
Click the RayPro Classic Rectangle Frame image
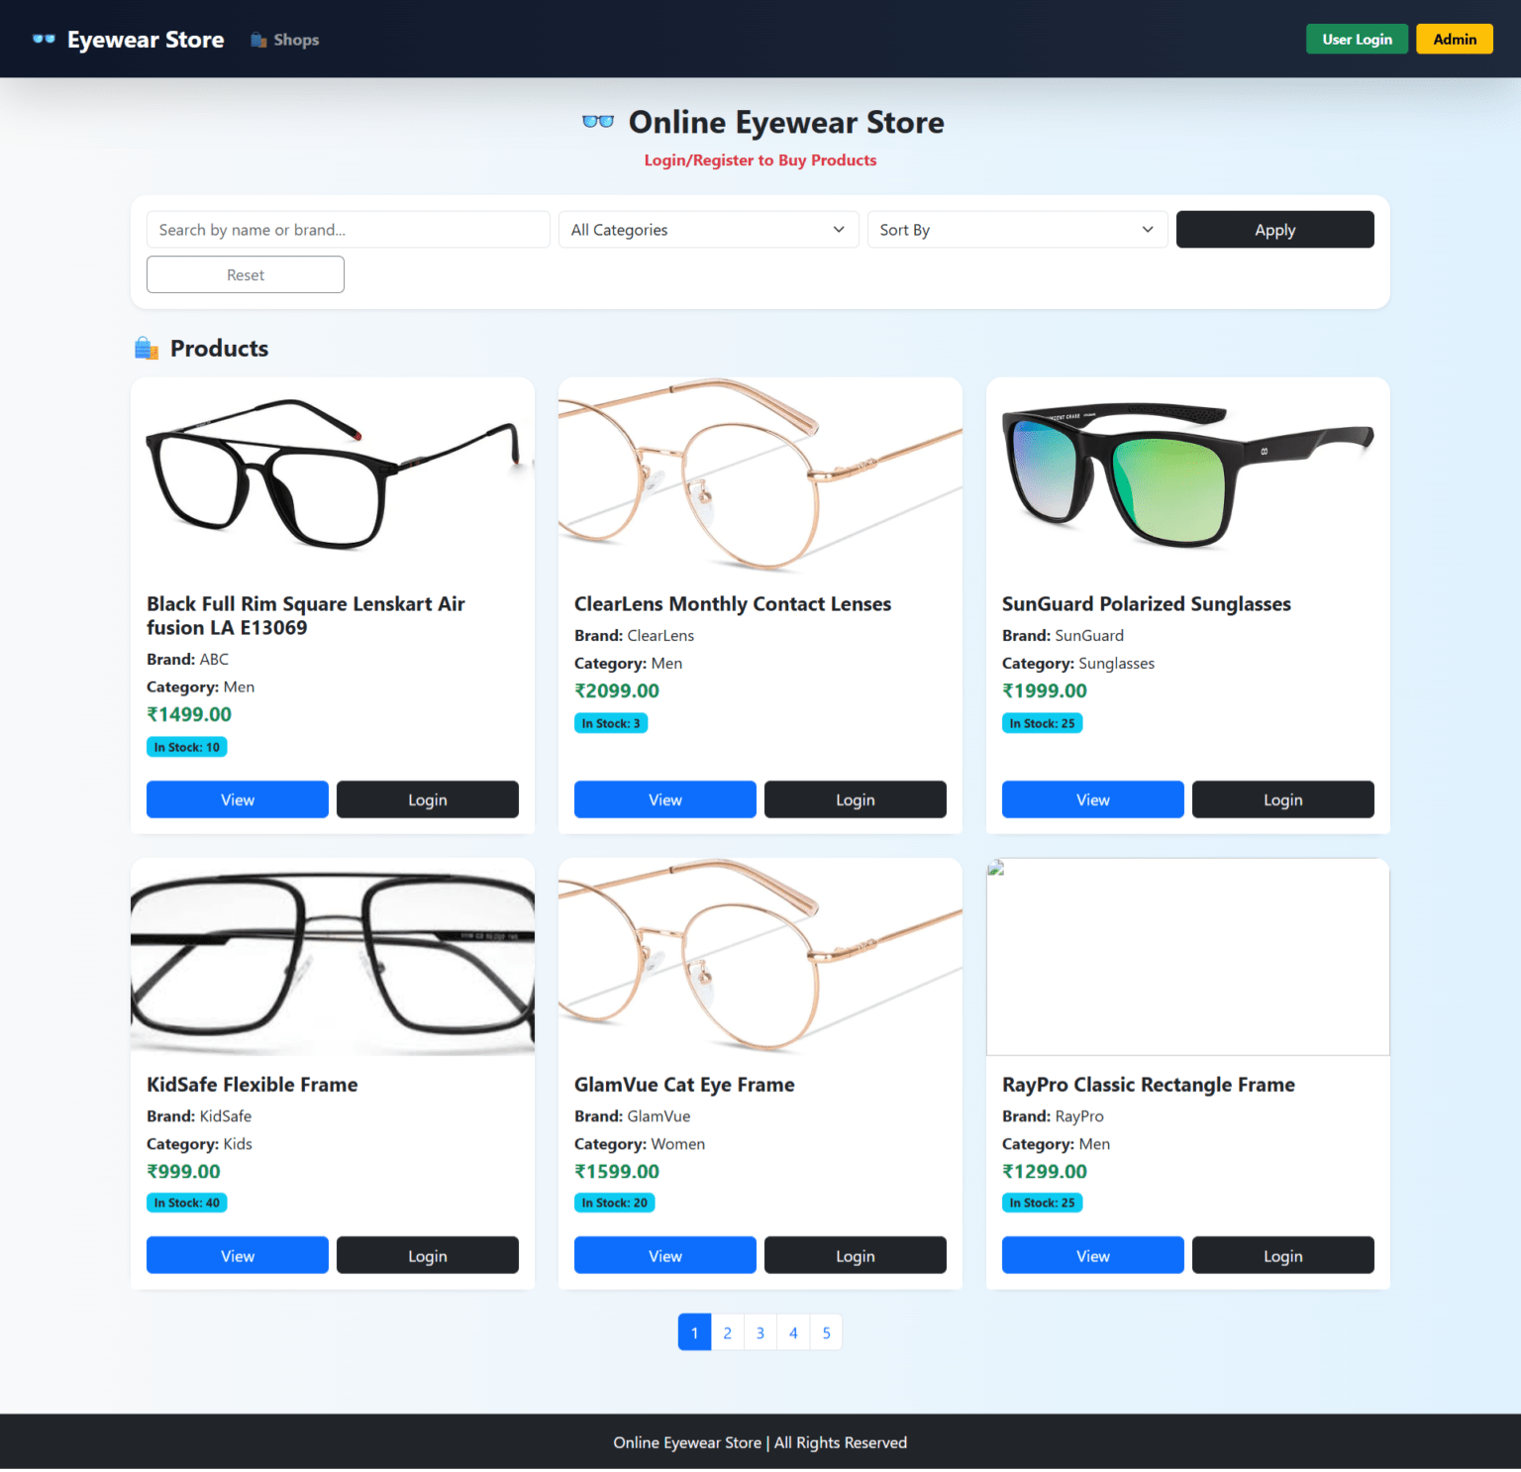click(1187, 956)
